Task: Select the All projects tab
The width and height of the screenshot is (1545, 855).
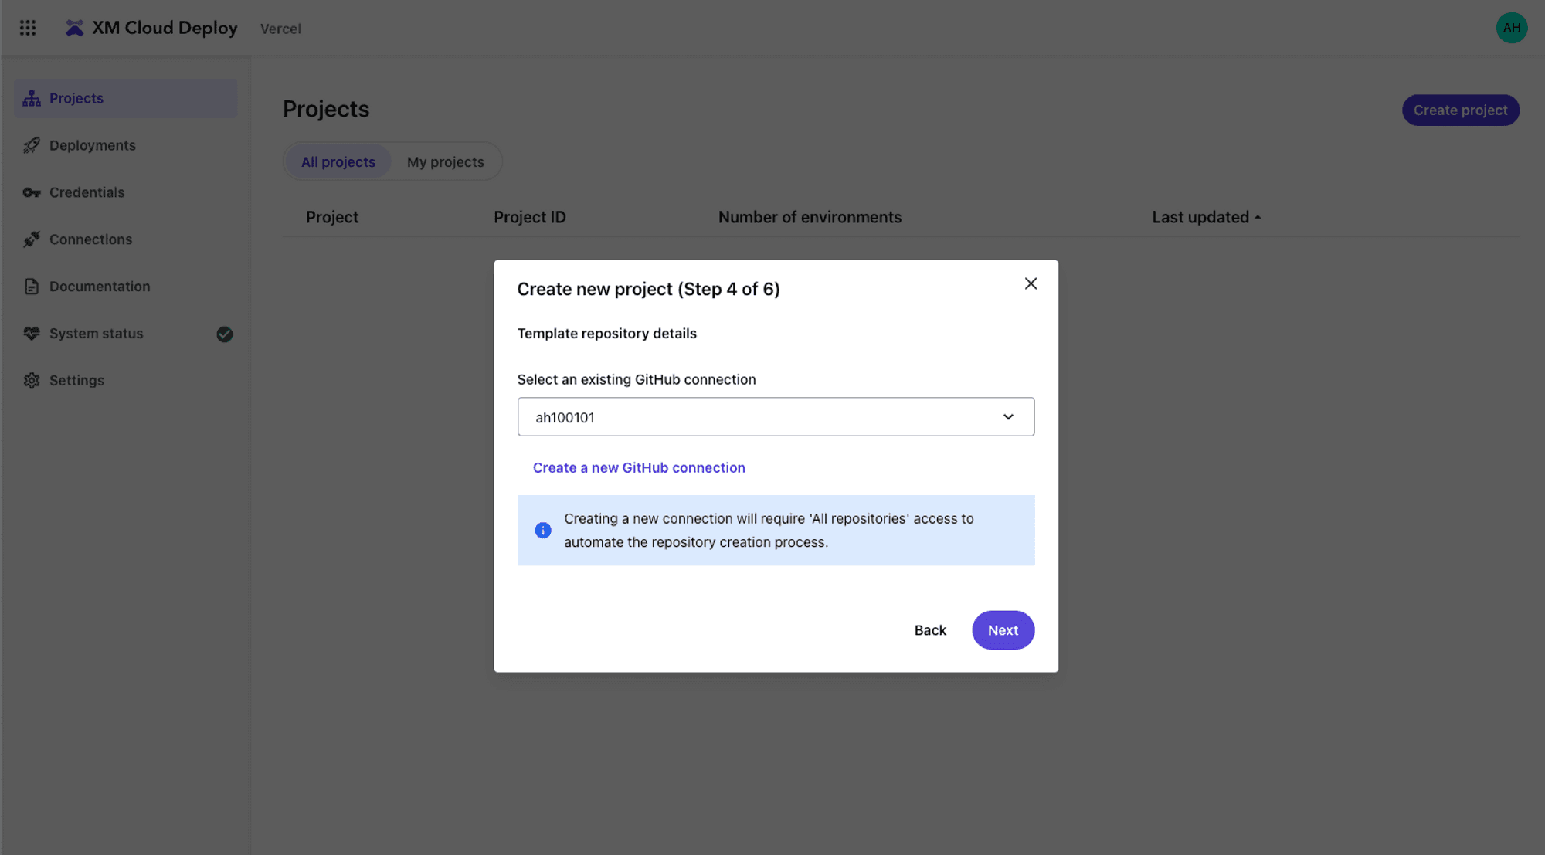Action: pyautogui.click(x=338, y=162)
